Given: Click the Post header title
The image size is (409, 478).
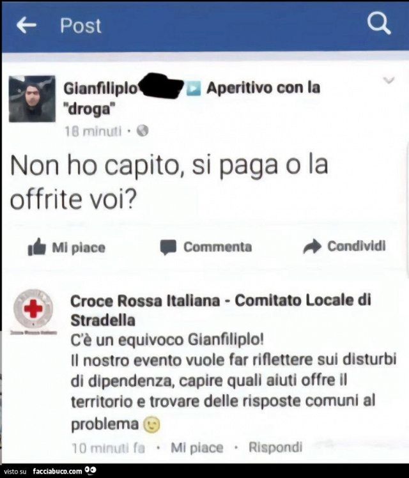Looking at the screenshot, I should 81,26.
